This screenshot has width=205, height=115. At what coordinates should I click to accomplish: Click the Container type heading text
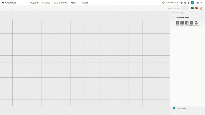coord(182,18)
